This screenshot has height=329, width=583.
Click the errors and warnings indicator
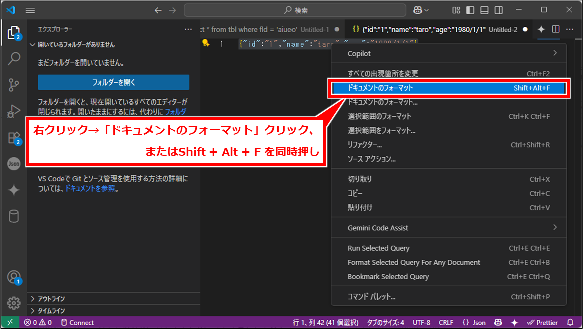tap(38, 322)
